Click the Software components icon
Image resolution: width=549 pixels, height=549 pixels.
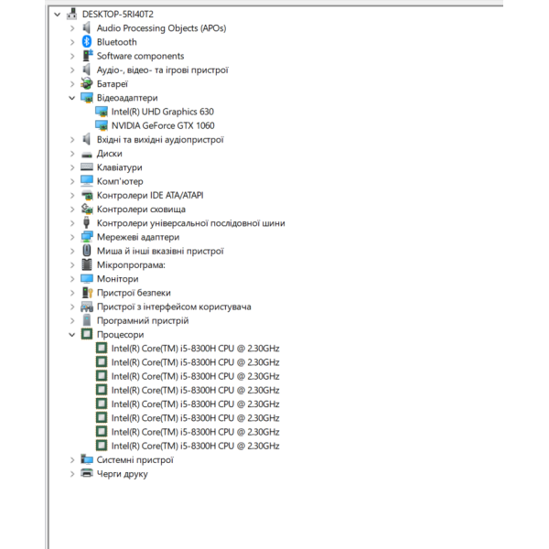pyautogui.click(x=87, y=56)
